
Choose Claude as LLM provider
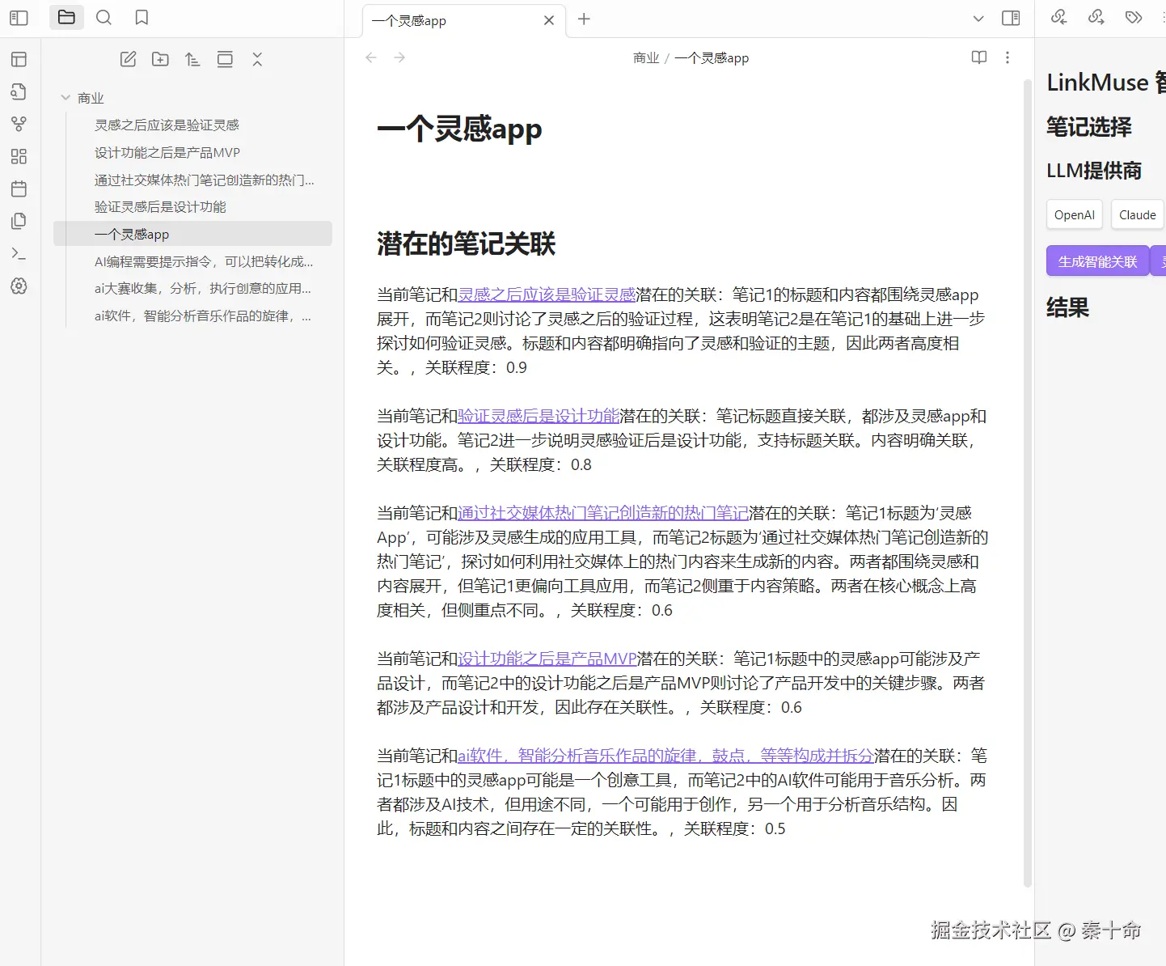(1137, 214)
